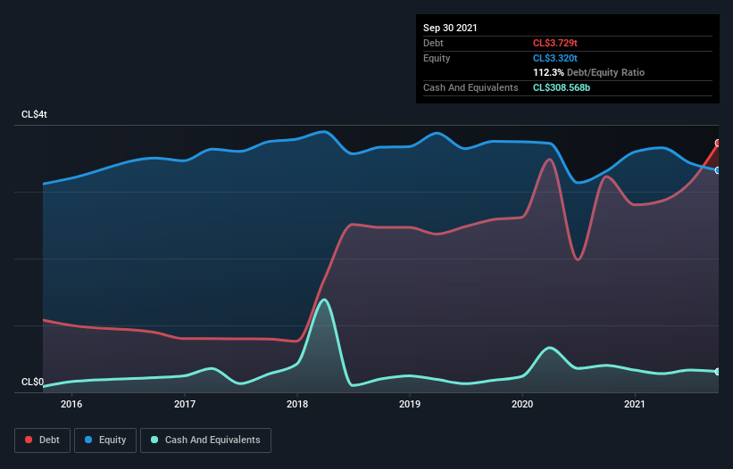Click the red Debt endpoint marker
This screenshot has width=733, height=469.
pyautogui.click(x=718, y=144)
